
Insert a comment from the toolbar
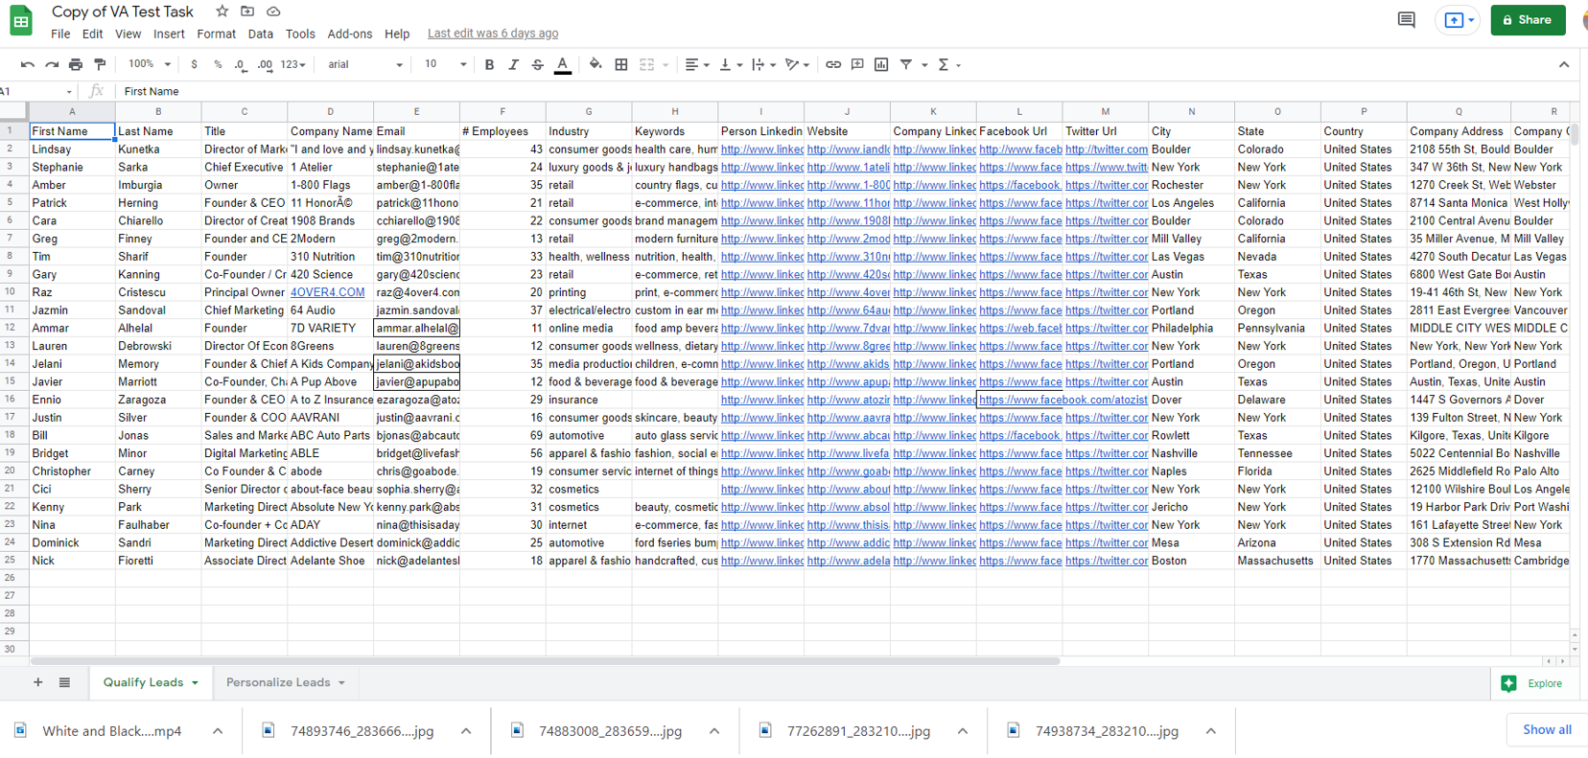pos(857,64)
